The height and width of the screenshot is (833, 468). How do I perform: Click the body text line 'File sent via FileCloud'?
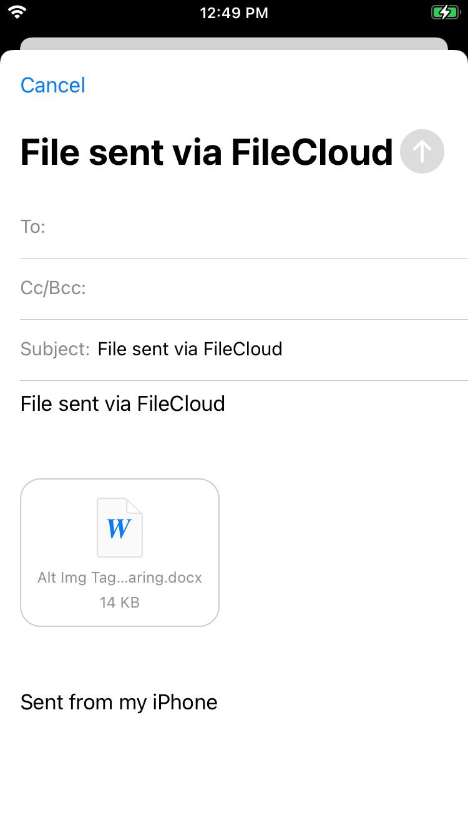123,404
